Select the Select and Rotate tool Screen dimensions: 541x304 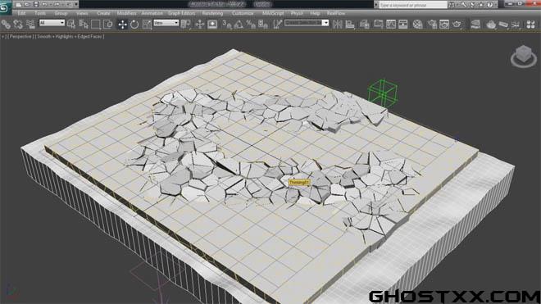(134, 24)
